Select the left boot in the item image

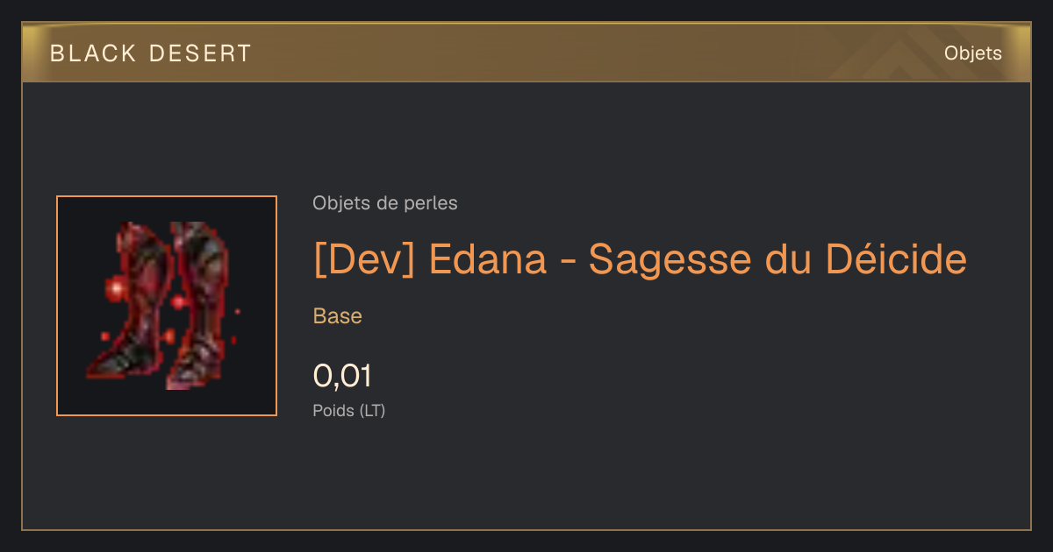pyautogui.click(x=126, y=302)
